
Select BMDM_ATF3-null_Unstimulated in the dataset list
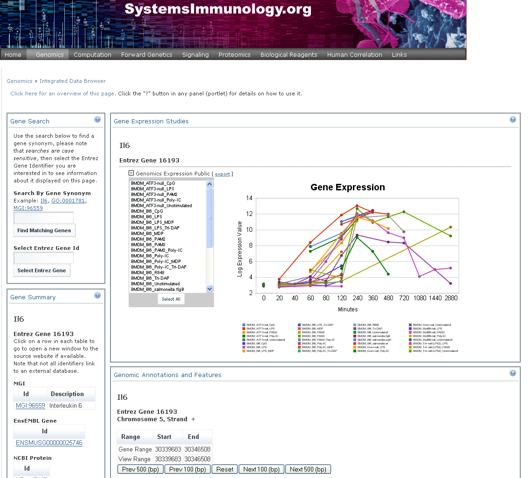pos(168,206)
